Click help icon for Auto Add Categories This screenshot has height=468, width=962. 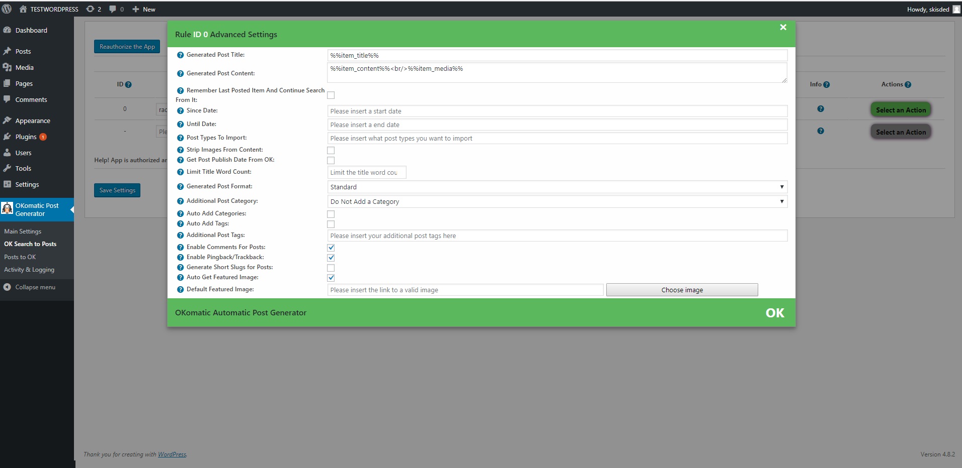180,214
